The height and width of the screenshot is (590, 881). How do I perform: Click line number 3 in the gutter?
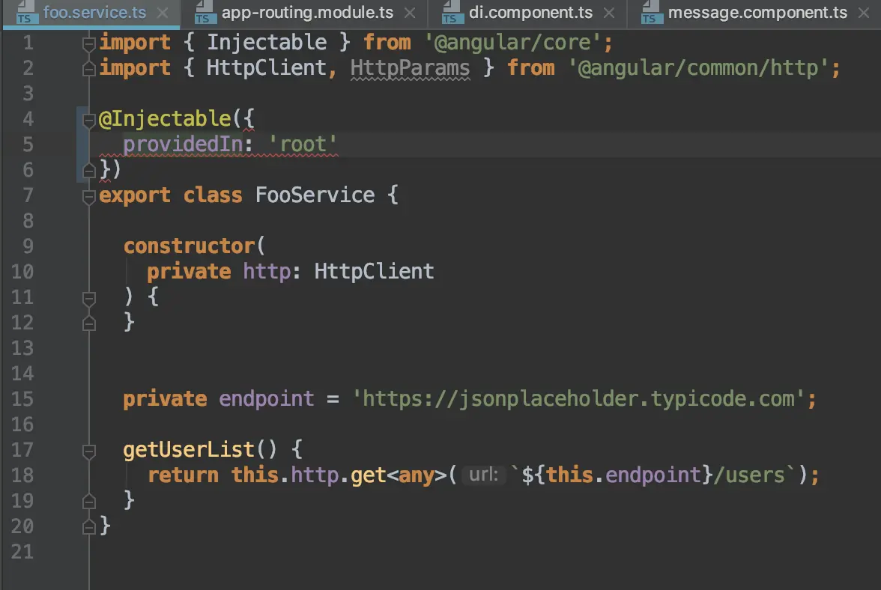point(28,94)
